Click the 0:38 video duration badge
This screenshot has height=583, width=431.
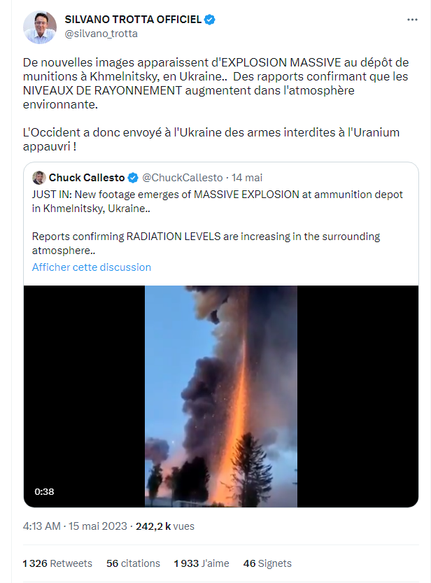45,491
